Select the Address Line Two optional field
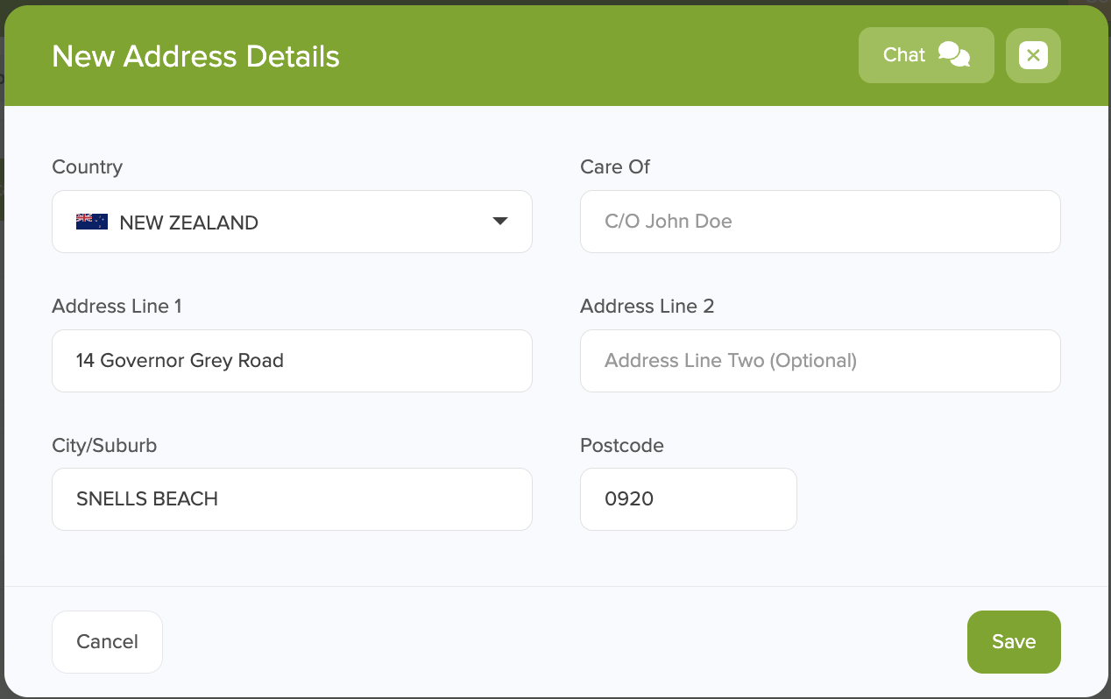 tap(820, 361)
